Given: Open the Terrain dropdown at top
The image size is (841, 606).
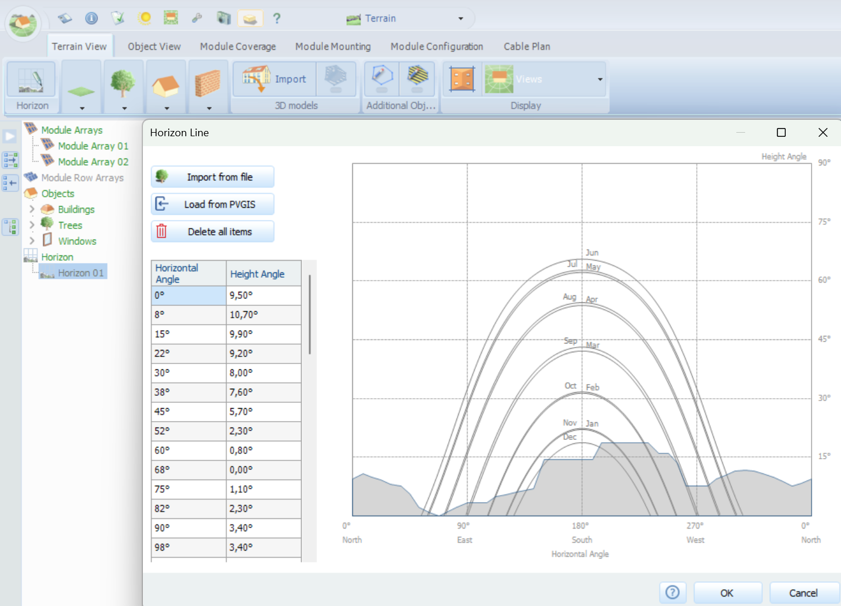Looking at the screenshot, I should tap(460, 19).
